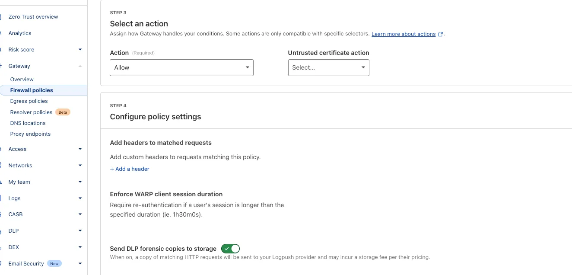Click the New badge beside Email Security
This screenshot has width=572, height=275.
pos(54,264)
